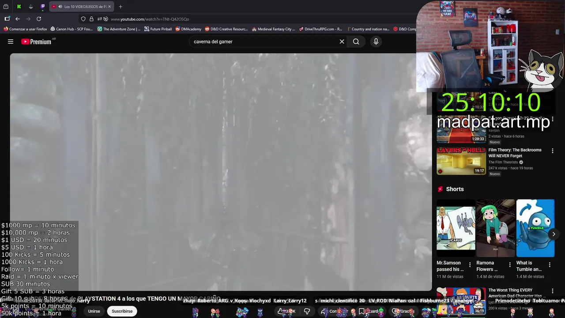Close the YouTube video tab

click(x=109, y=7)
